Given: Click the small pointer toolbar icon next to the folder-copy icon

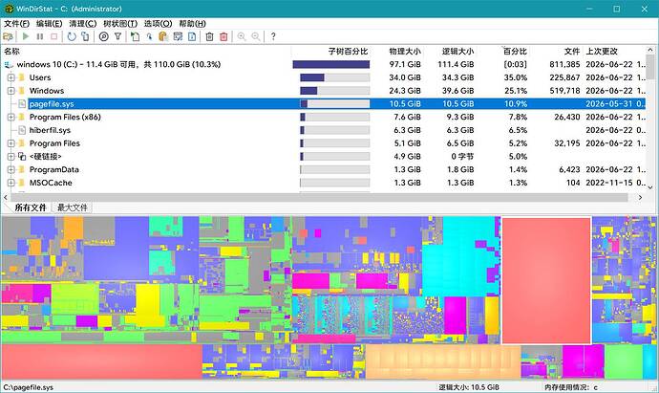Looking at the screenshot, I should pos(149,36).
